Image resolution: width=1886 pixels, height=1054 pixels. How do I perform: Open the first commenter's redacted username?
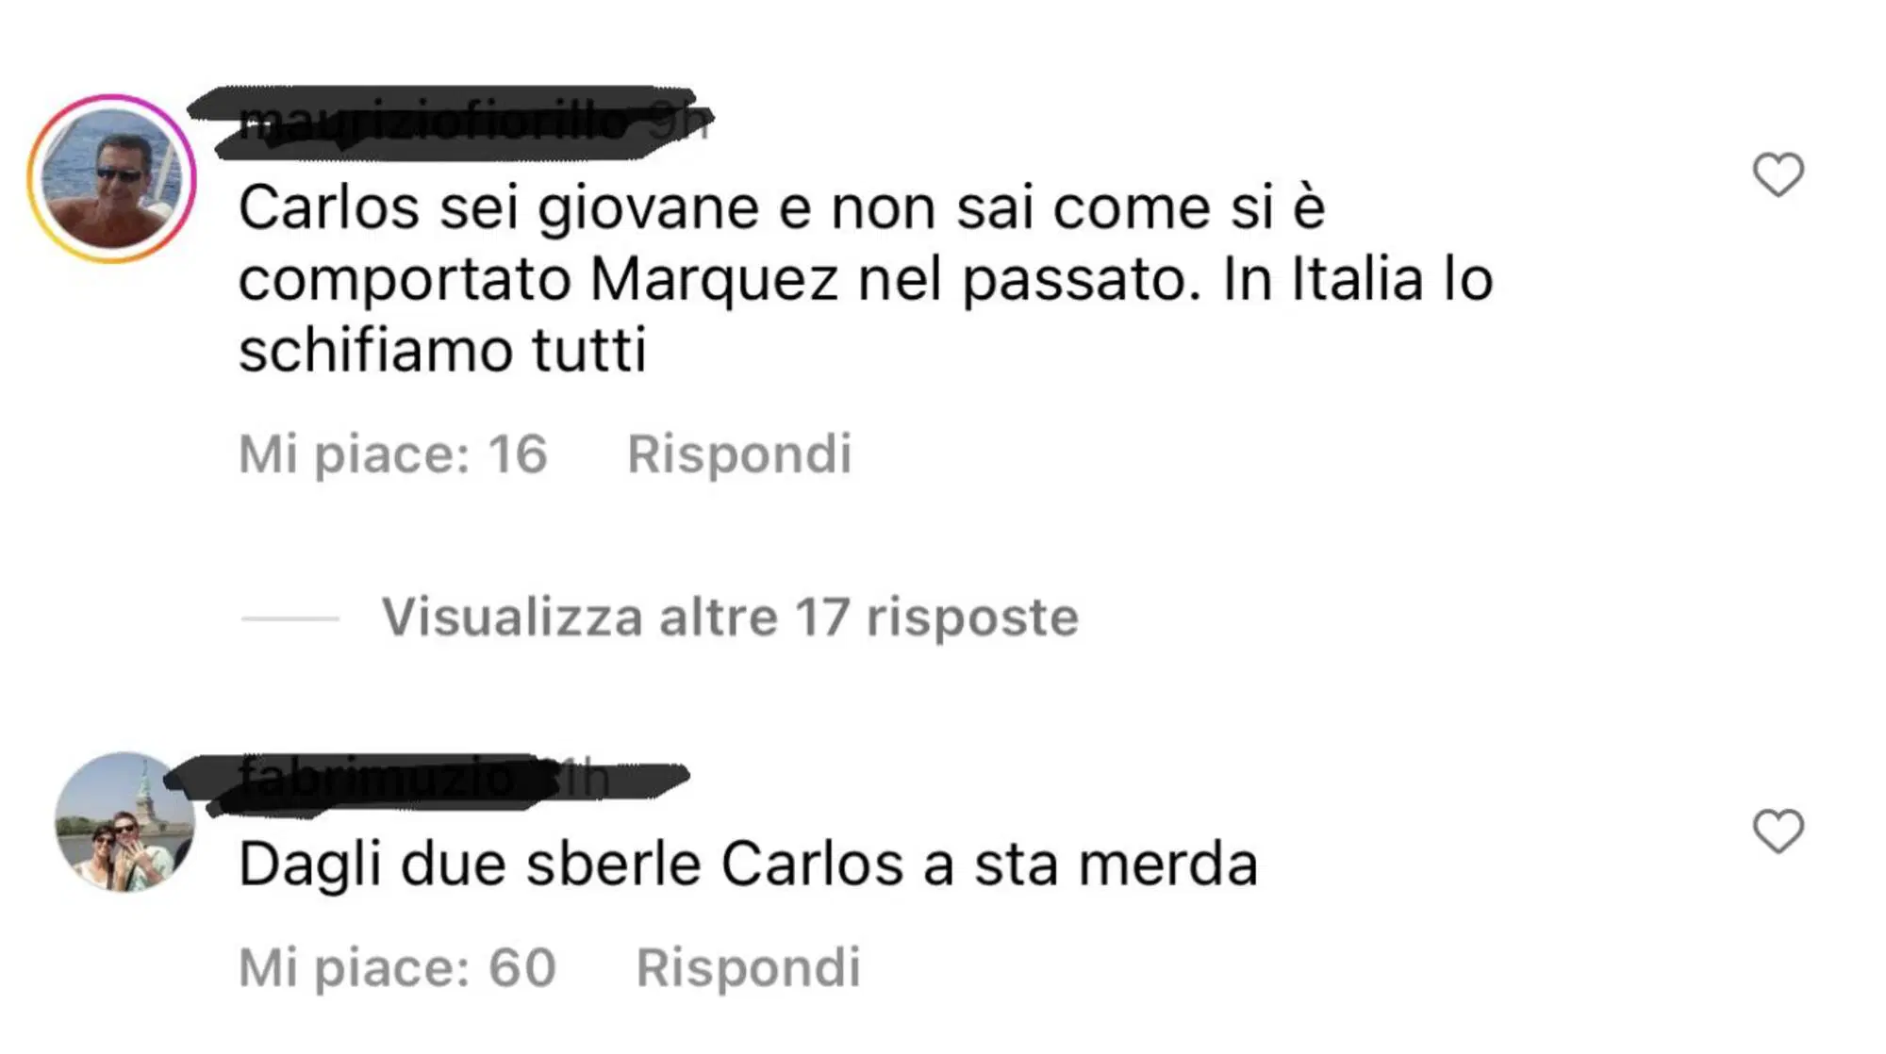click(434, 122)
